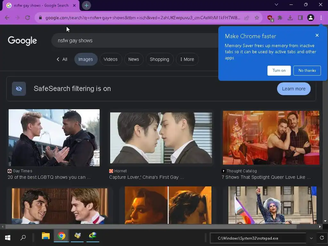Click the horizontal scrollbar left arrow
Screen dimensions: 328x246
click(x=2, y=226)
